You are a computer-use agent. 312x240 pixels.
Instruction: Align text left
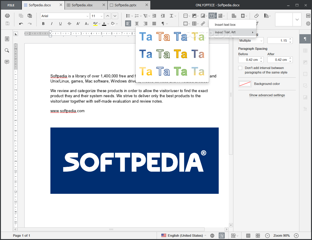point(128,24)
